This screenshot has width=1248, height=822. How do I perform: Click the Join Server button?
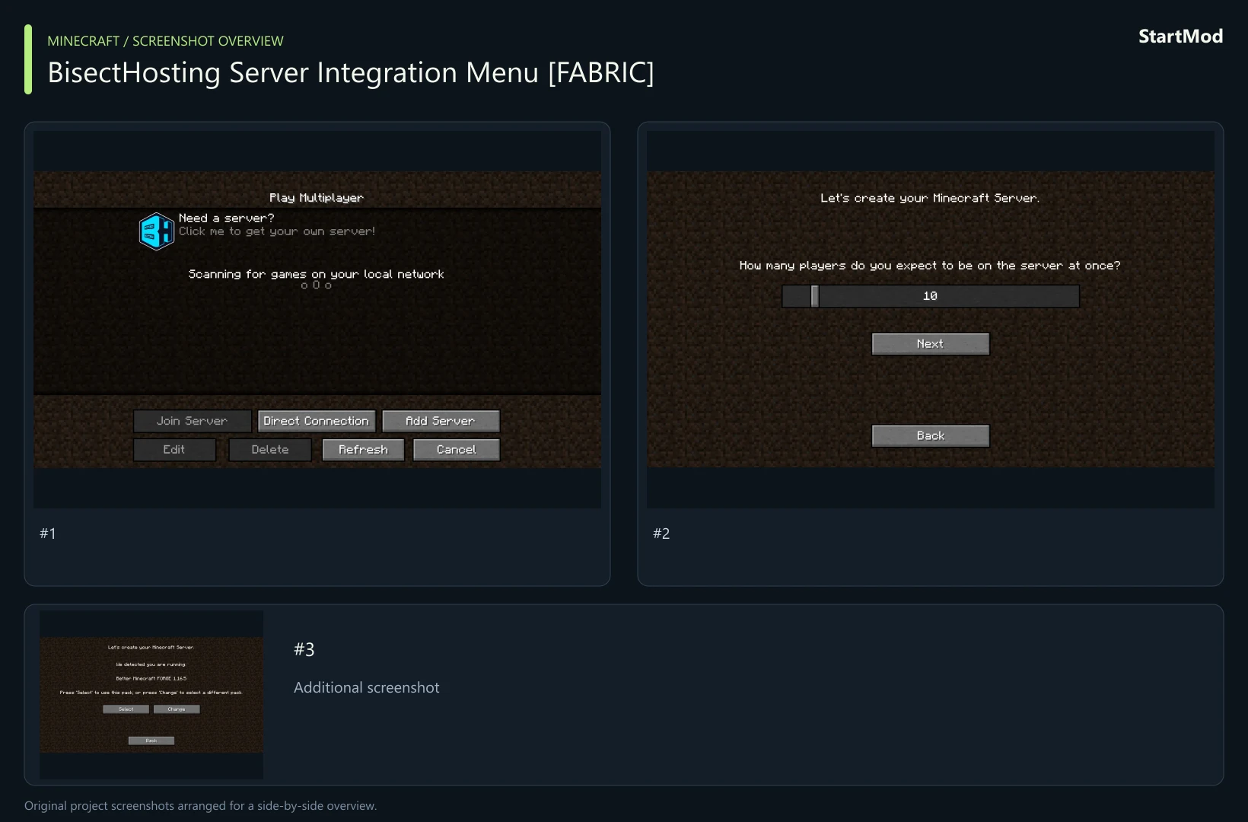[193, 421]
